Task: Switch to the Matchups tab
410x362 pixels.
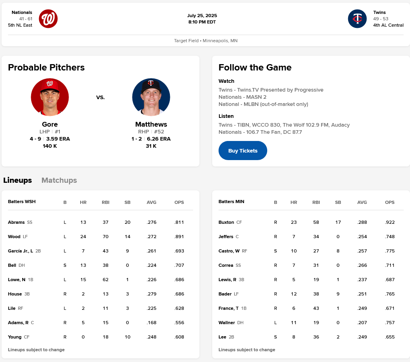Action: click(59, 180)
